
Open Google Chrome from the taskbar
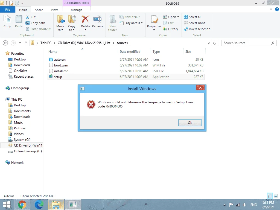[x=22, y=205]
